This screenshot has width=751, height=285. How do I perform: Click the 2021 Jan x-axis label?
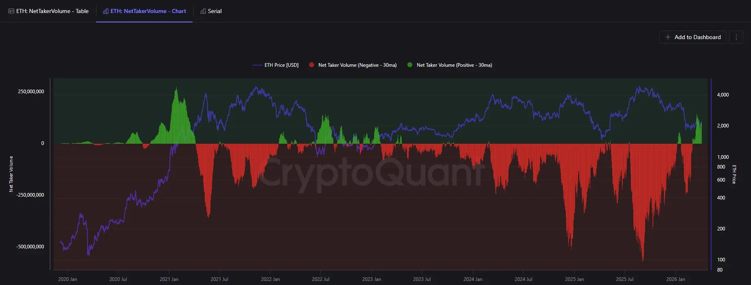point(169,279)
